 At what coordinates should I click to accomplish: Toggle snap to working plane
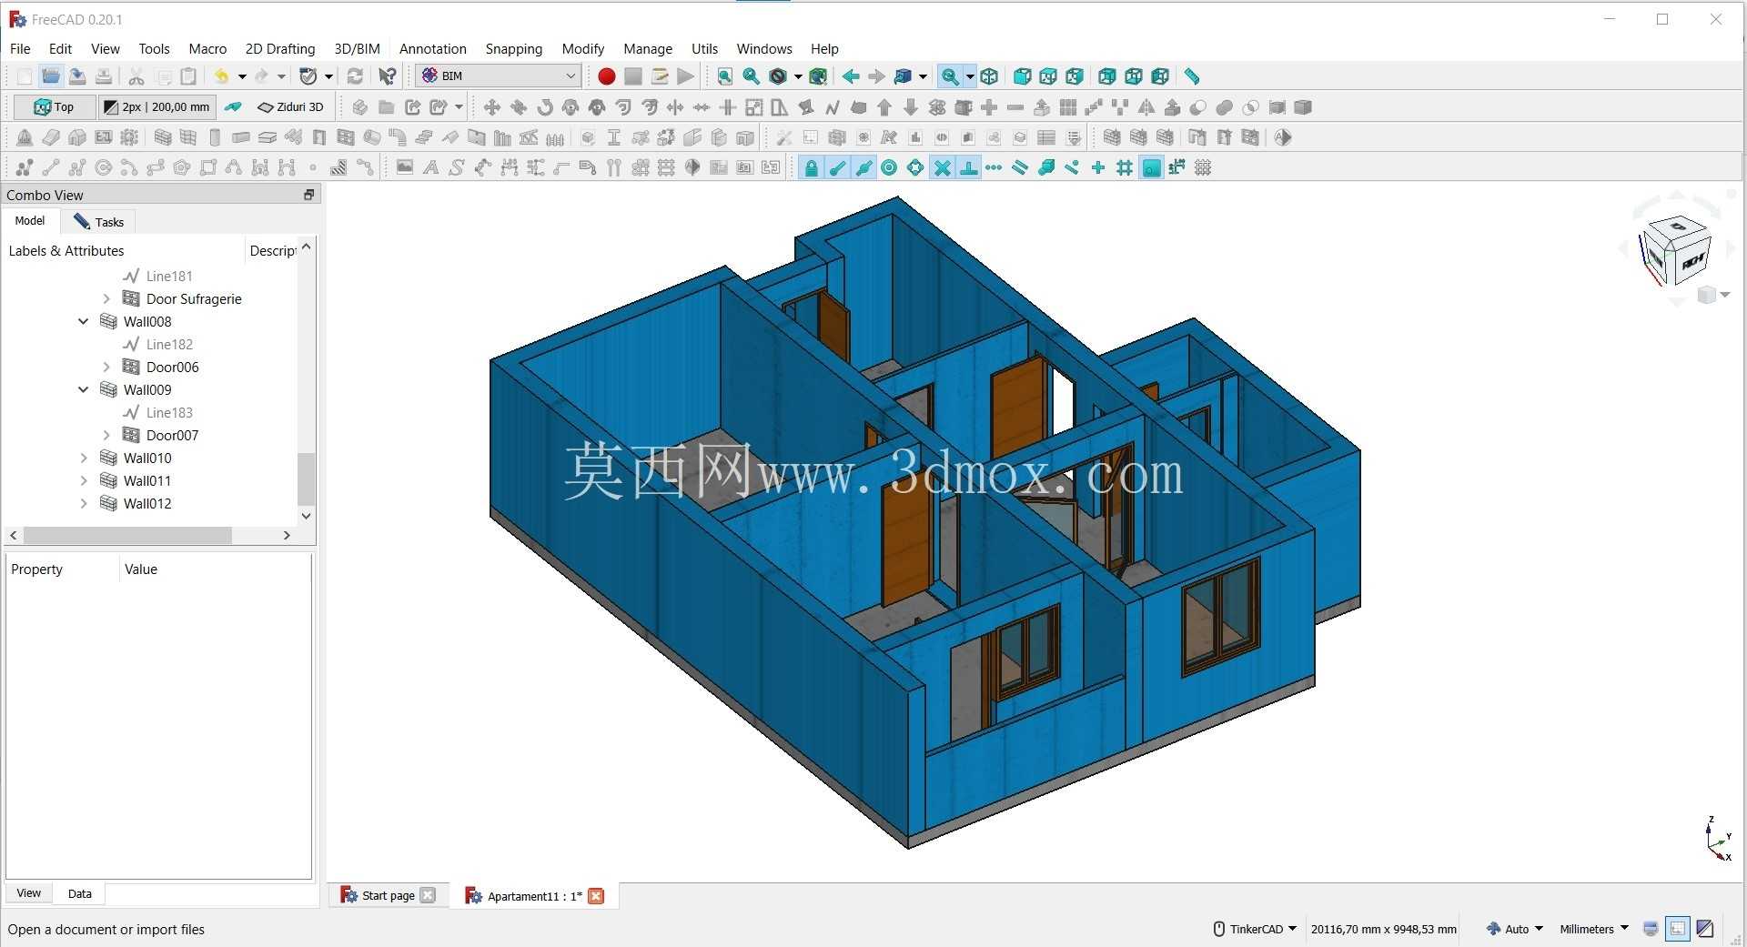[1151, 167]
